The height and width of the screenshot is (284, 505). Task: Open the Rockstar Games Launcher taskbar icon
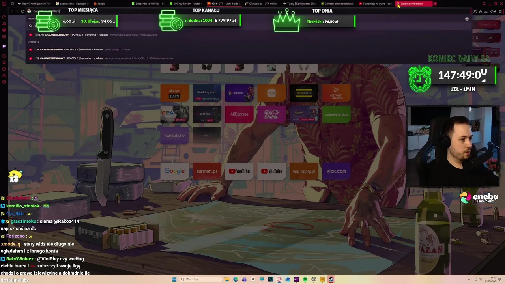[x=322, y=279]
